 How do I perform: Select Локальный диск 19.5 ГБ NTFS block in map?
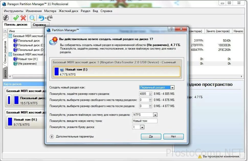pos(29,100)
